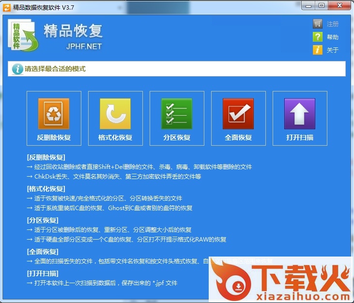354x303 pixels.
Task: Click the [全面恢复] description heading
Action: tap(43, 252)
